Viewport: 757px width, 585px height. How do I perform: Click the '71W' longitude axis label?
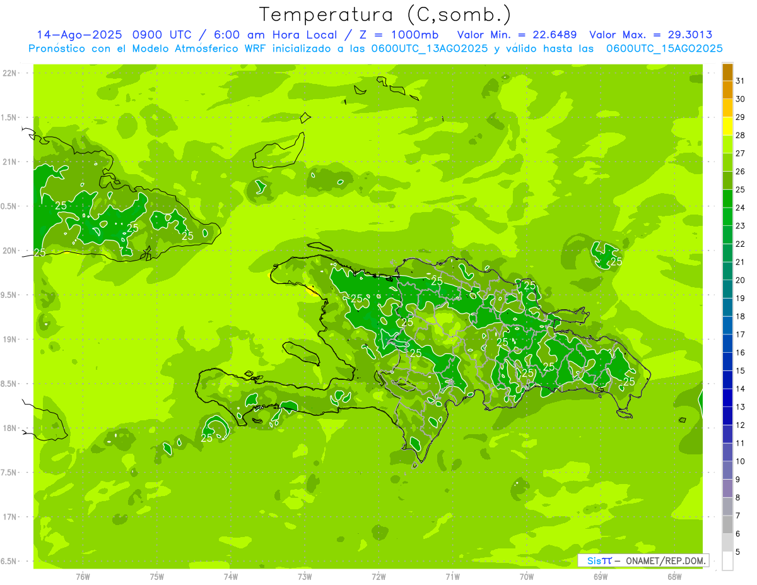(x=452, y=577)
